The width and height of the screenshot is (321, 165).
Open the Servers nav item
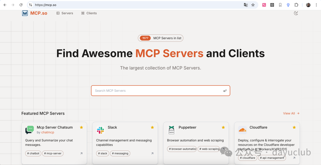pyautogui.click(x=65, y=13)
